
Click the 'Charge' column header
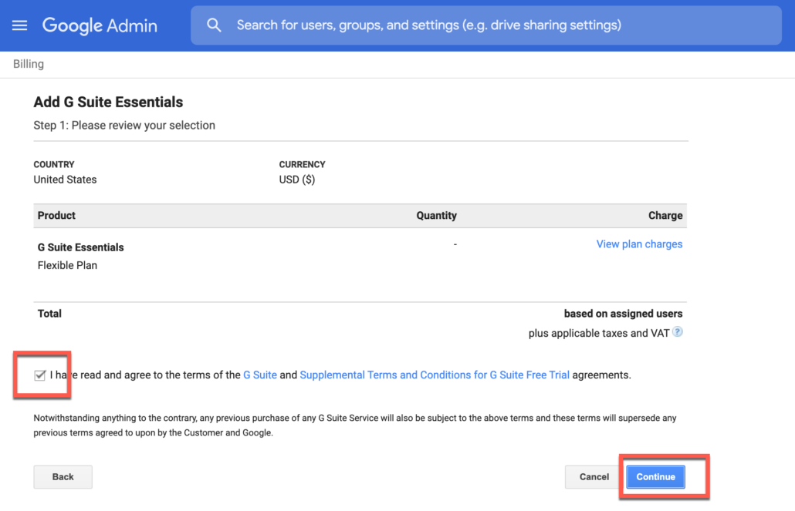(665, 216)
